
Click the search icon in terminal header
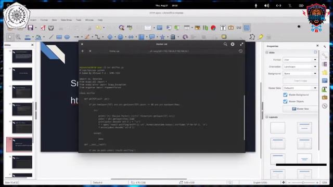[225, 44]
